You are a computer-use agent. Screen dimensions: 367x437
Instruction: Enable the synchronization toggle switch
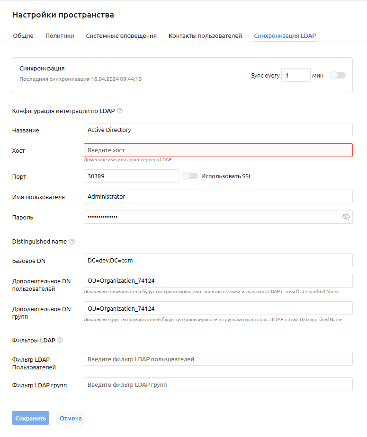pos(338,75)
